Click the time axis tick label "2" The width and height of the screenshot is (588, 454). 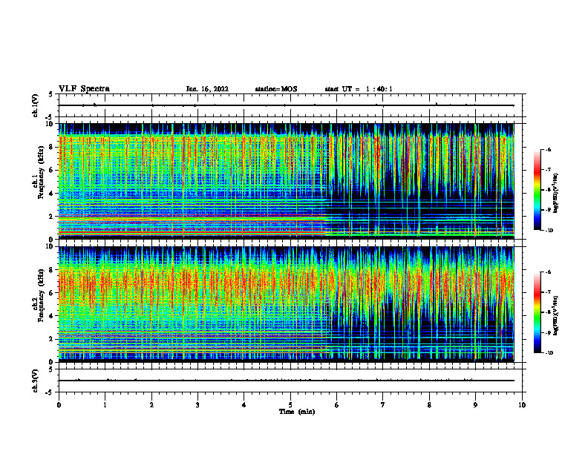coord(151,405)
